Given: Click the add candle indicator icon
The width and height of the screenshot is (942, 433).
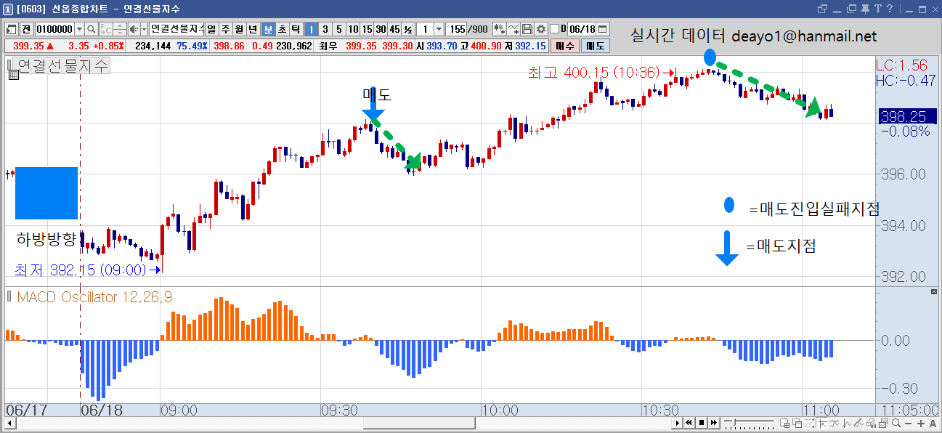Looking at the screenshot, I should [x=500, y=29].
